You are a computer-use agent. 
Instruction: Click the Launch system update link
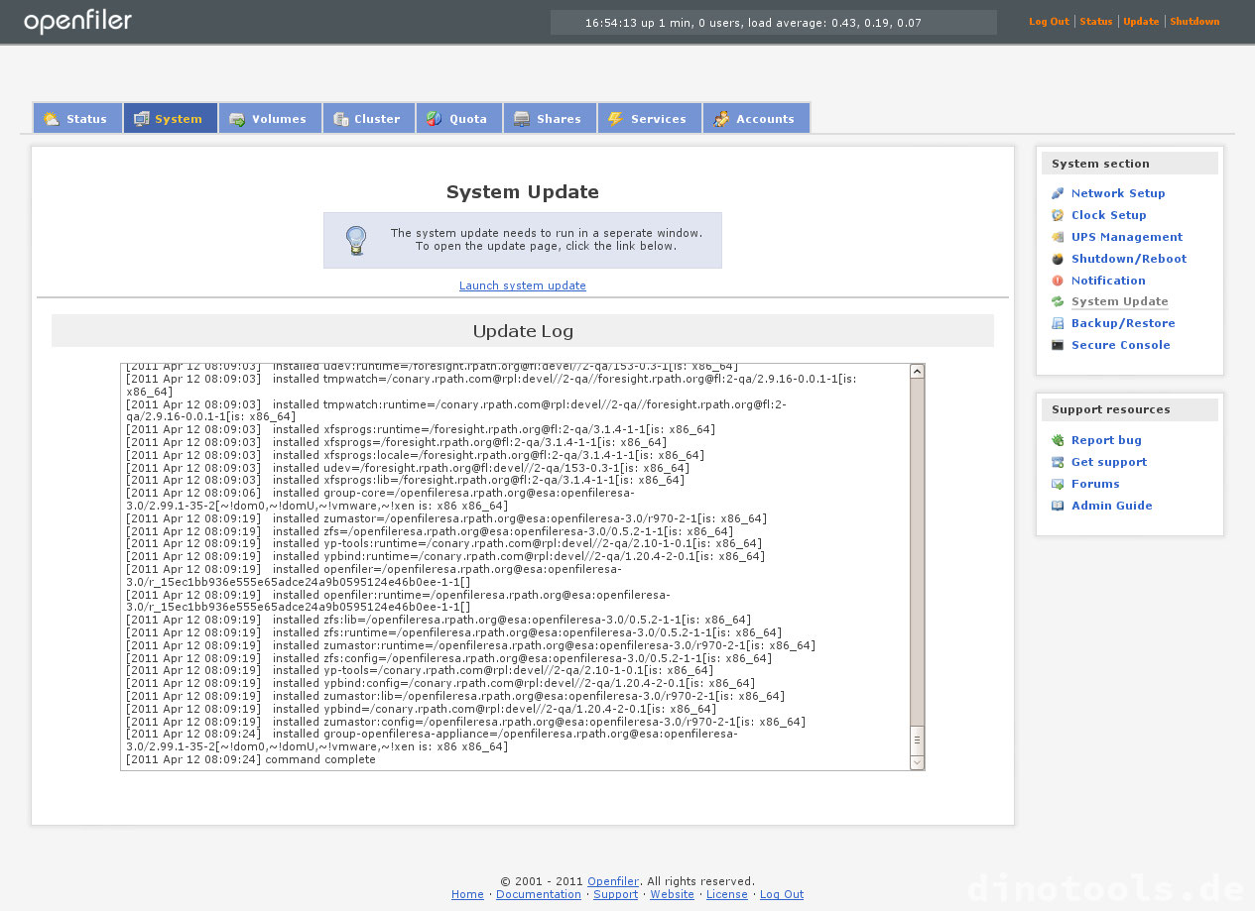[x=523, y=285]
